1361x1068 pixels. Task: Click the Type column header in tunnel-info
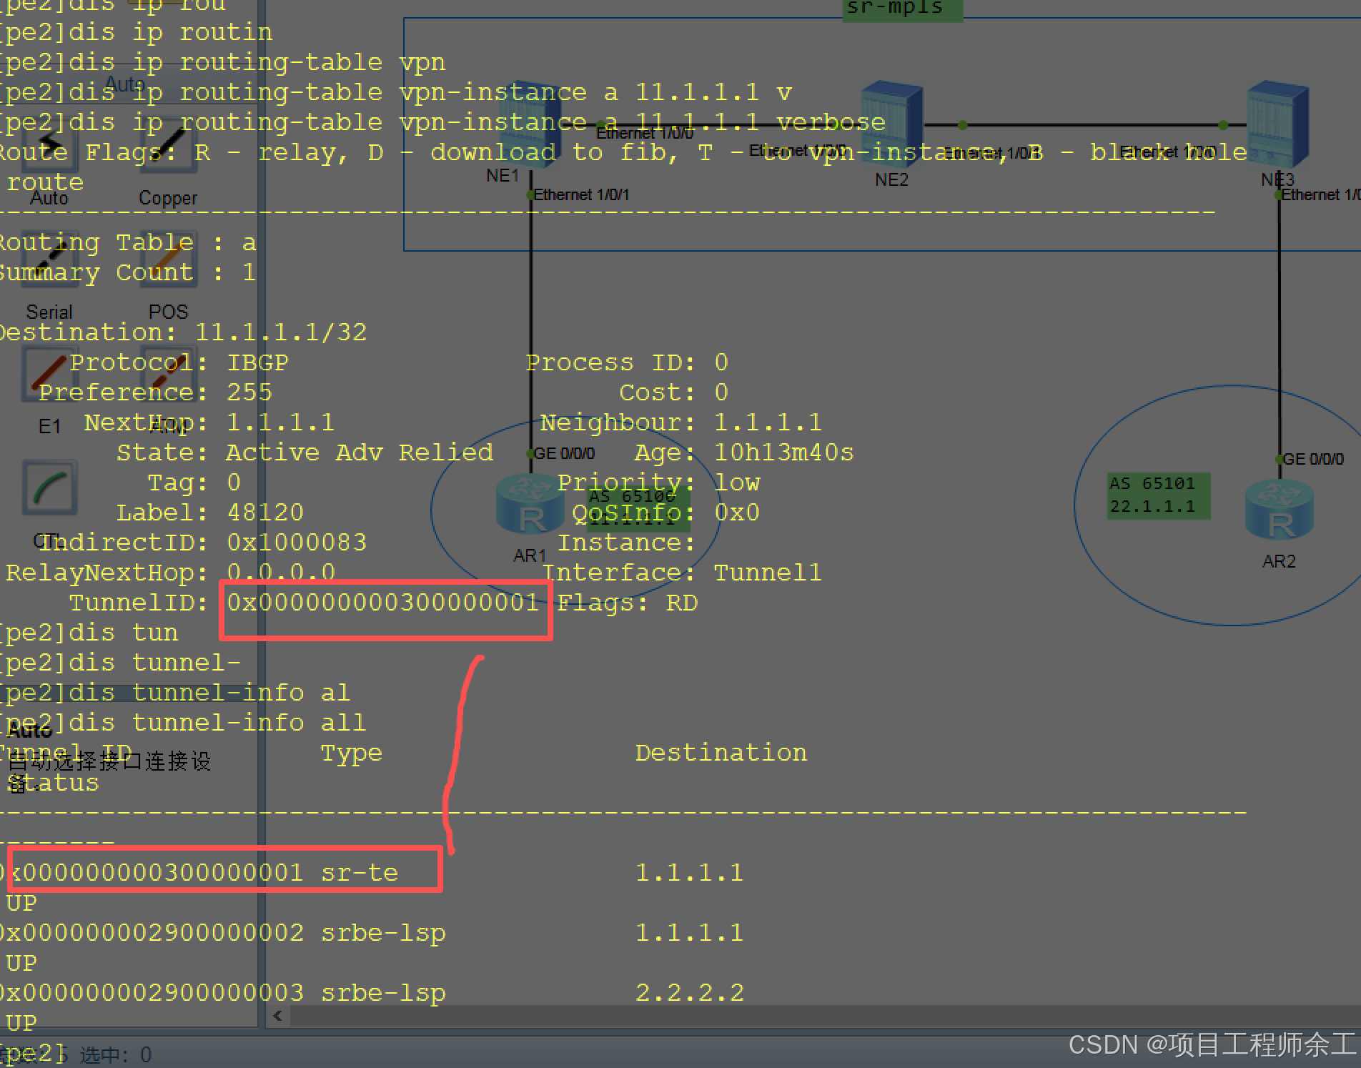click(351, 753)
